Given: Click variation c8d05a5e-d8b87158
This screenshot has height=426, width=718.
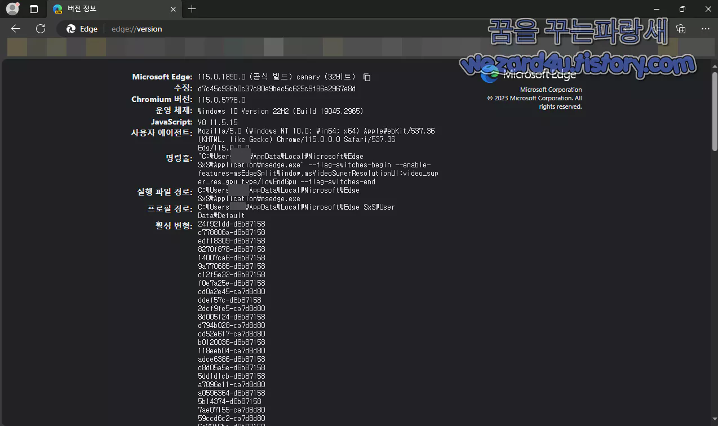Looking at the screenshot, I should (x=232, y=367).
